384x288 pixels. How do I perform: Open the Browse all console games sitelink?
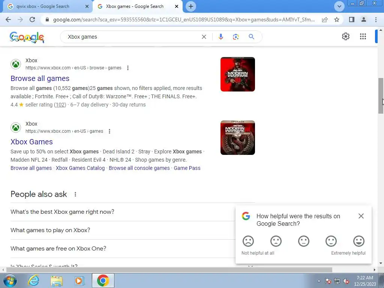[x=139, y=168]
